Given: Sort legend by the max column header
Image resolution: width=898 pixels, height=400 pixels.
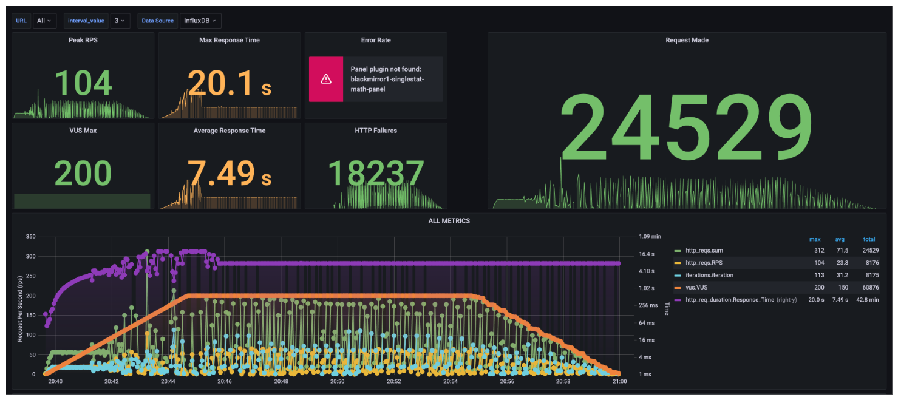Looking at the screenshot, I should click(x=814, y=239).
